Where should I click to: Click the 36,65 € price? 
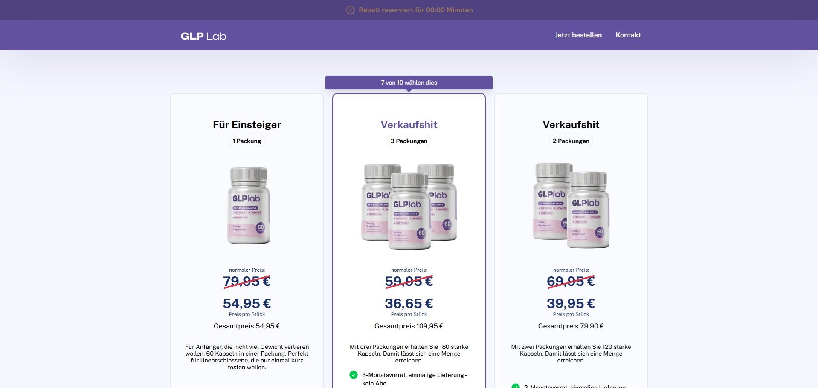(x=409, y=303)
